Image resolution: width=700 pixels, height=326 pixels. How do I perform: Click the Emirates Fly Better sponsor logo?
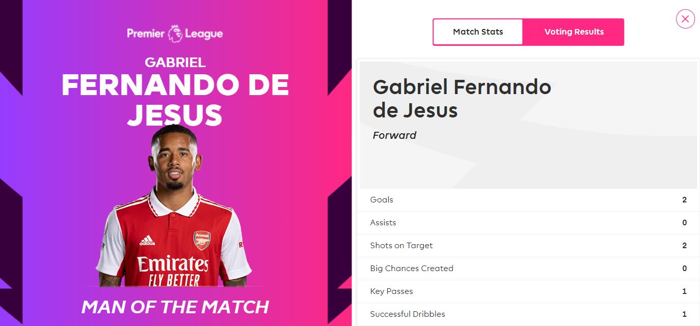(173, 270)
